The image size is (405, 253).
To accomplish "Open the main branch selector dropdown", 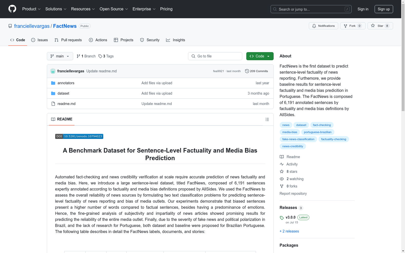I will click(x=60, y=56).
